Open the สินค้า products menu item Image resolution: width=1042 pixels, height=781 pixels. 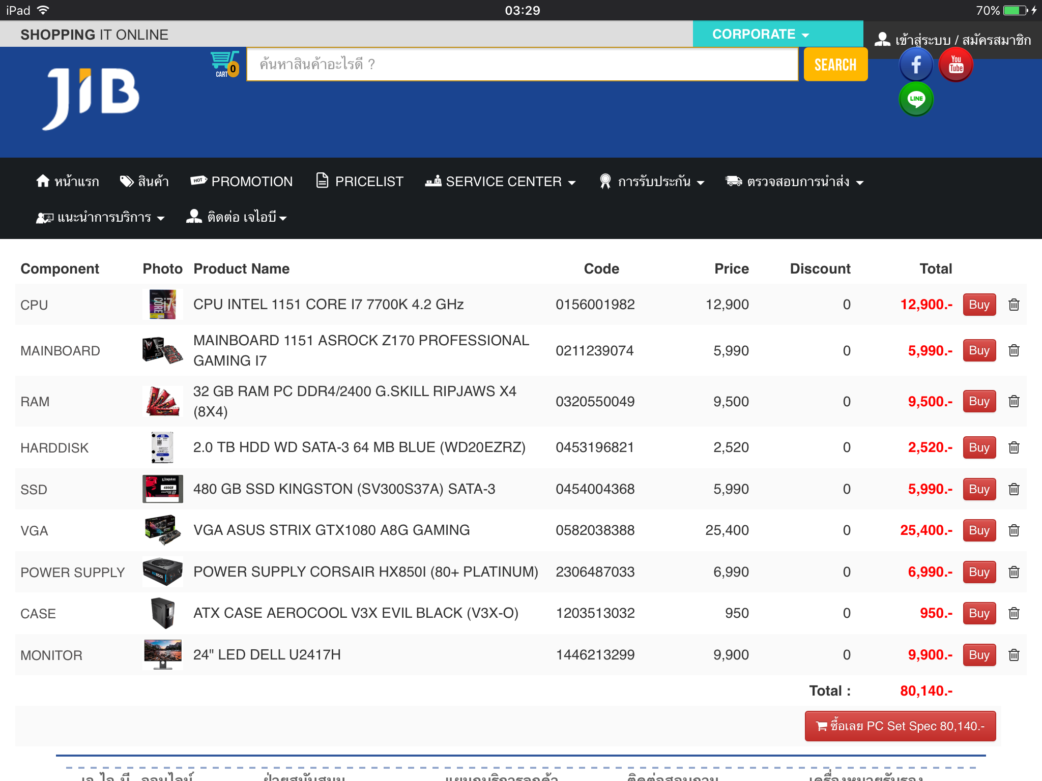click(x=144, y=182)
